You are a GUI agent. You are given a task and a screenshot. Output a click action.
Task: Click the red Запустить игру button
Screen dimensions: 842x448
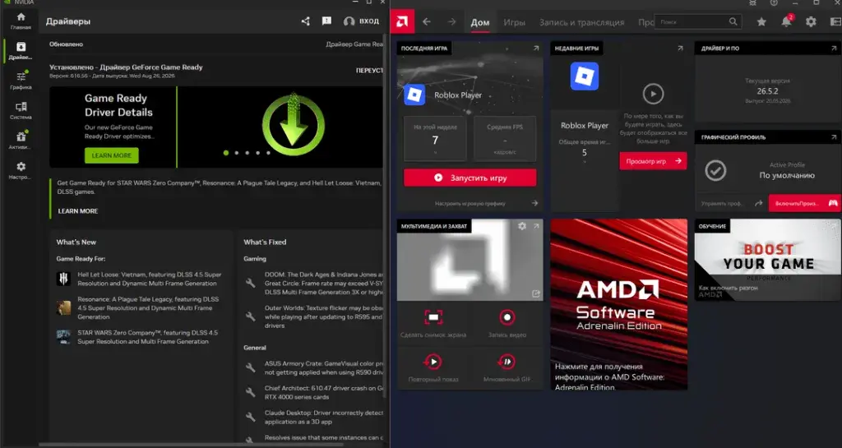[x=470, y=178]
